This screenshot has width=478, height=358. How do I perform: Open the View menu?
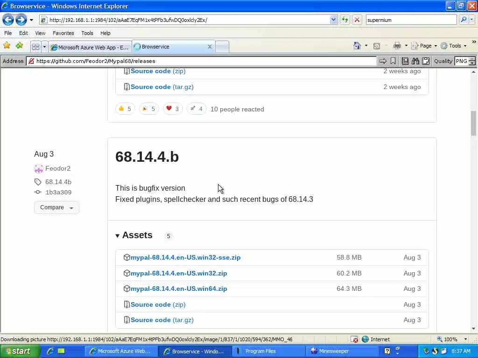click(x=40, y=33)
